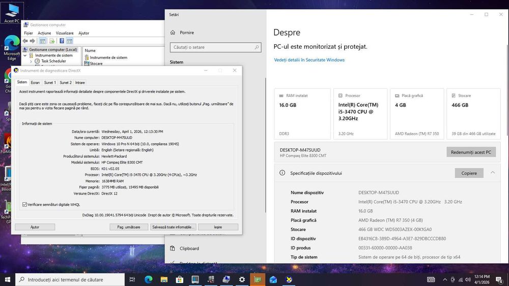The height and width of the screenshot is (286, 509).
Task: Click Redenumiți acest PC button
Action: tap(471, 152)
